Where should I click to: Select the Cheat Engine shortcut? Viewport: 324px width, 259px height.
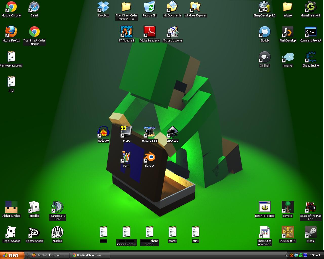point(311,57)
